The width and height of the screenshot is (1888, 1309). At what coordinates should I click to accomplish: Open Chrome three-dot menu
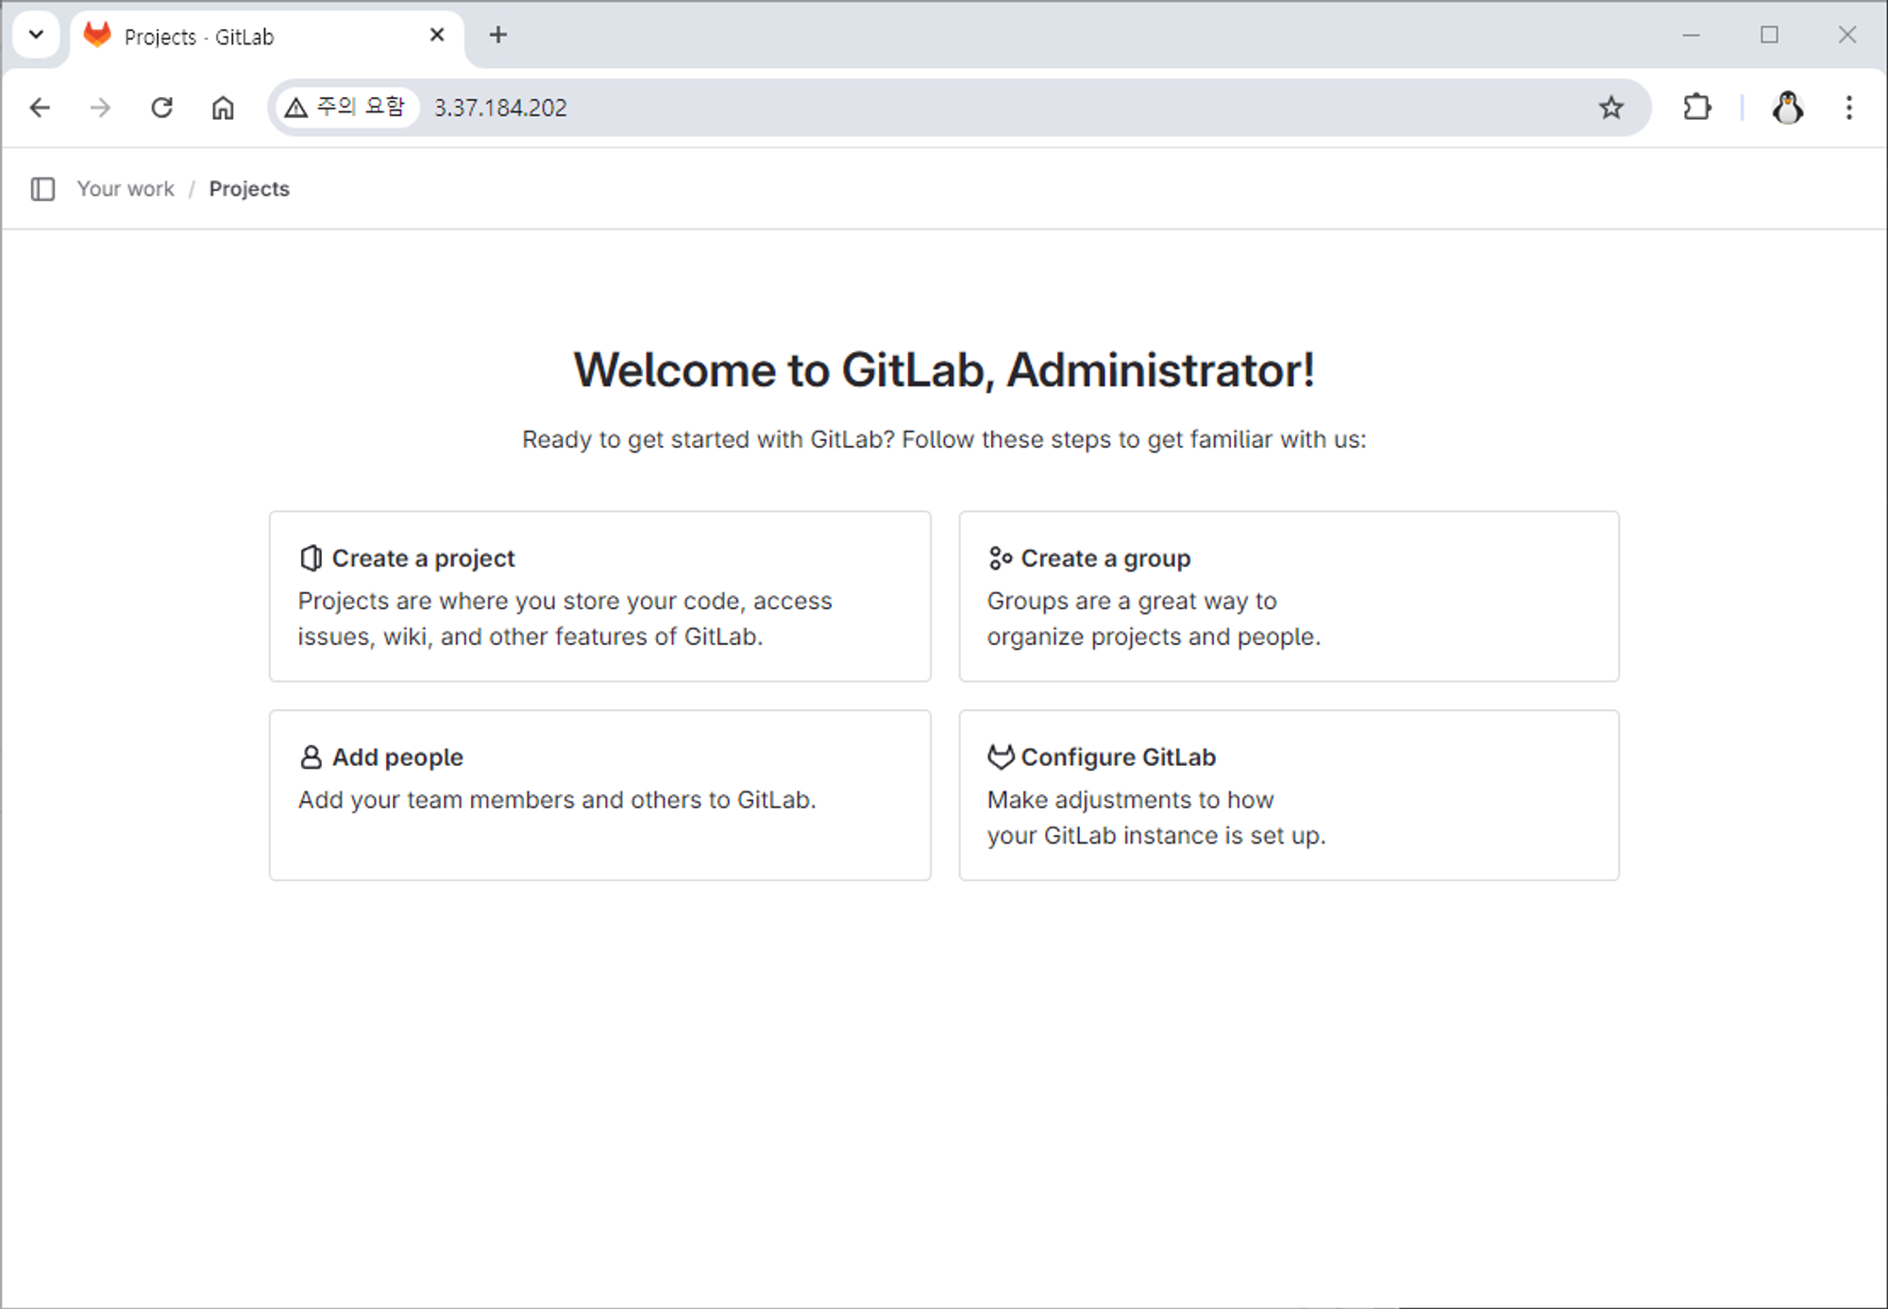[x=1848, y=108]
